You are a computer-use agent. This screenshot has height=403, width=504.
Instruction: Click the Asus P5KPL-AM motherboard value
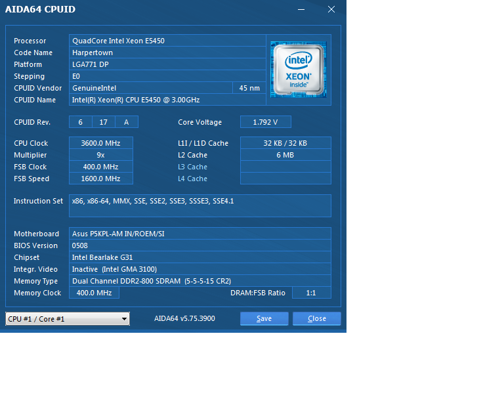(200, 234)
